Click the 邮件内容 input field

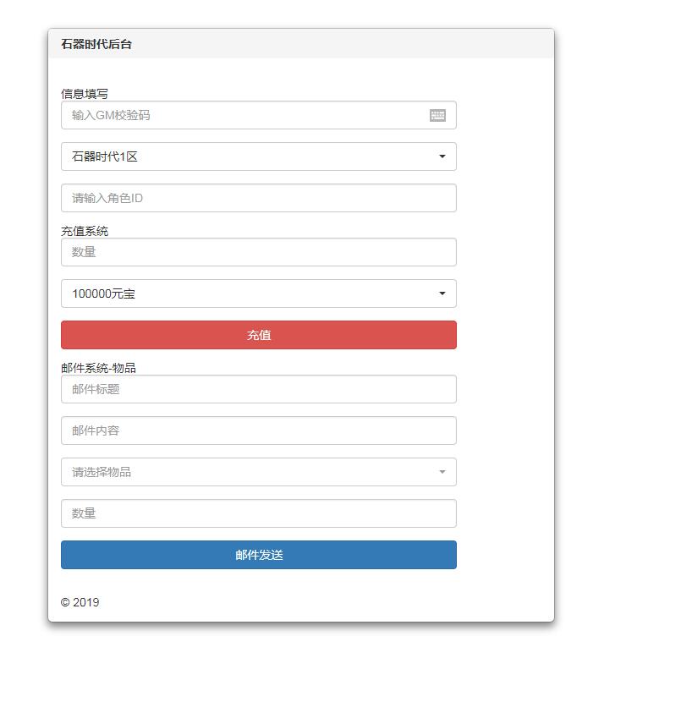point(258,431)
